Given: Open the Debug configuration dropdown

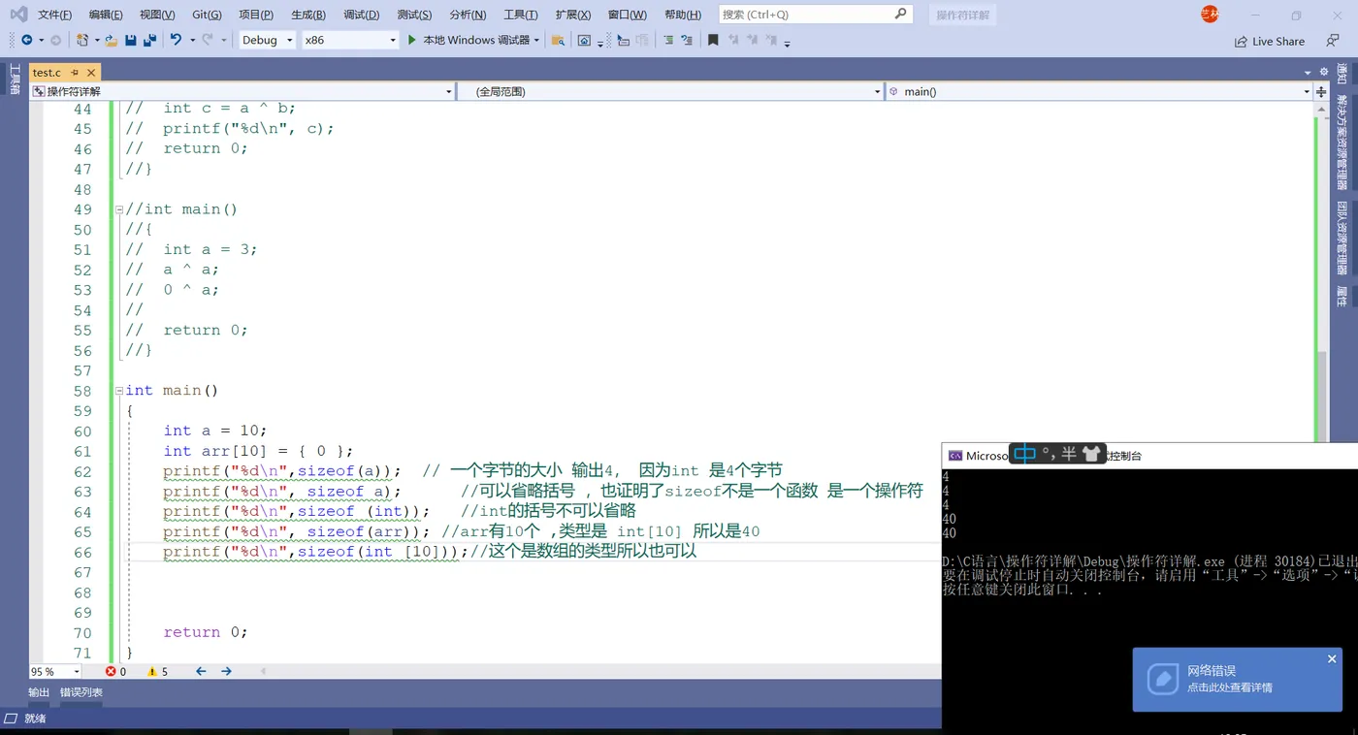Looking at the screenshot, I should tap(267, 40).
